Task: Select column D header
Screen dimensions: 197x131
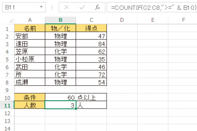Action: point(122,20)
